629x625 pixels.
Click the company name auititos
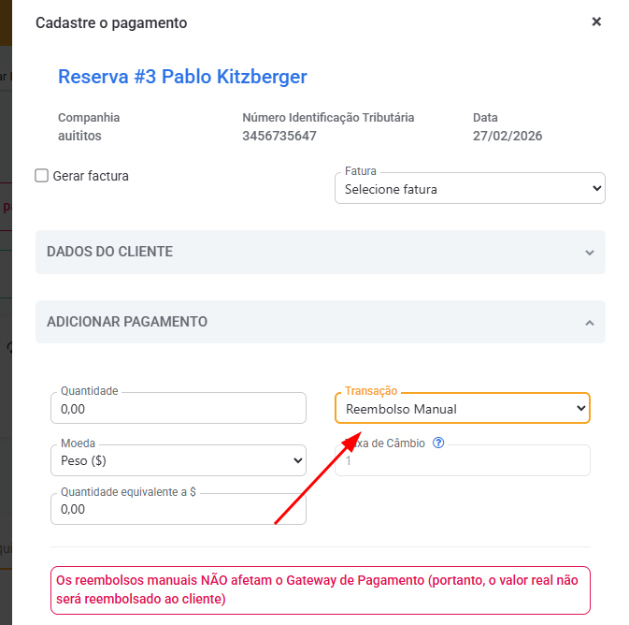(79, 136)
